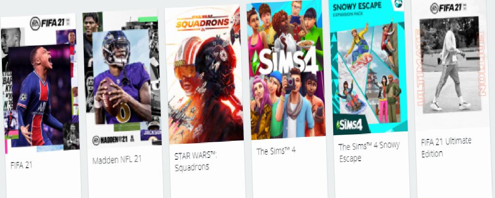Viewport: 495px width, 198px height.
Task: Open the FIFA 21 cover art thumbnail
Action: pos(40,84)
